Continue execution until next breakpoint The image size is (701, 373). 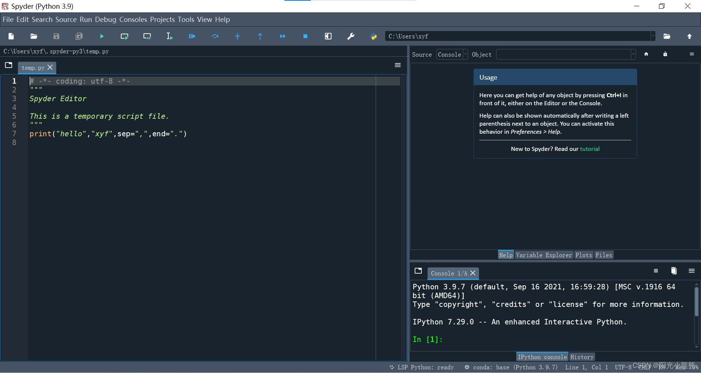click(x=283, y=36)
